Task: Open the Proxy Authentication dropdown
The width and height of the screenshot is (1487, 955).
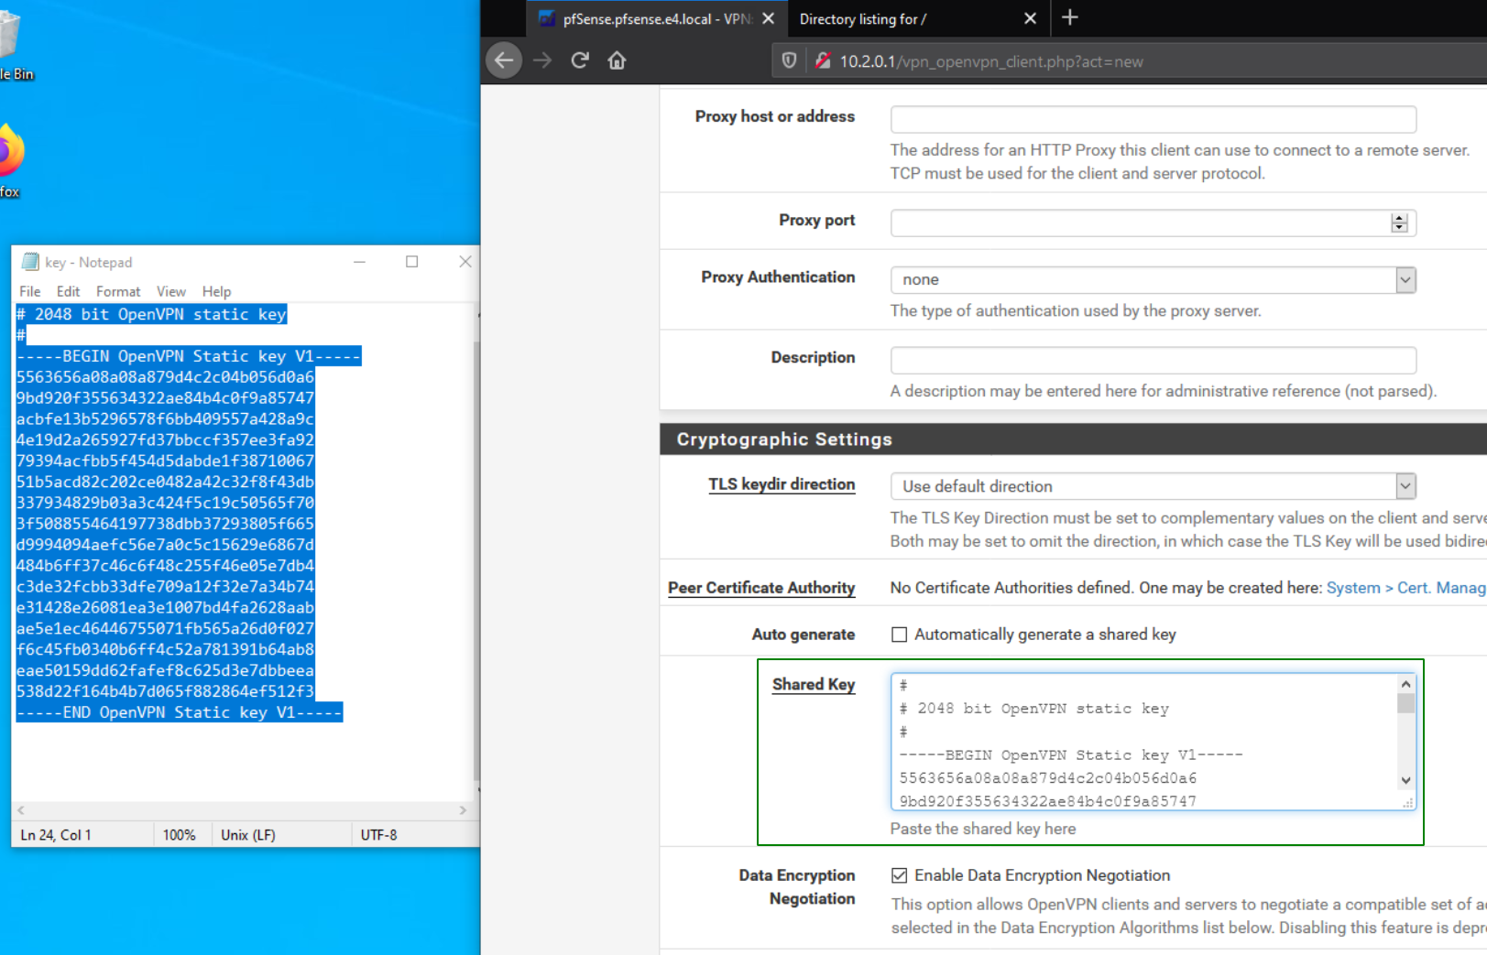Action: (1153, 279)
